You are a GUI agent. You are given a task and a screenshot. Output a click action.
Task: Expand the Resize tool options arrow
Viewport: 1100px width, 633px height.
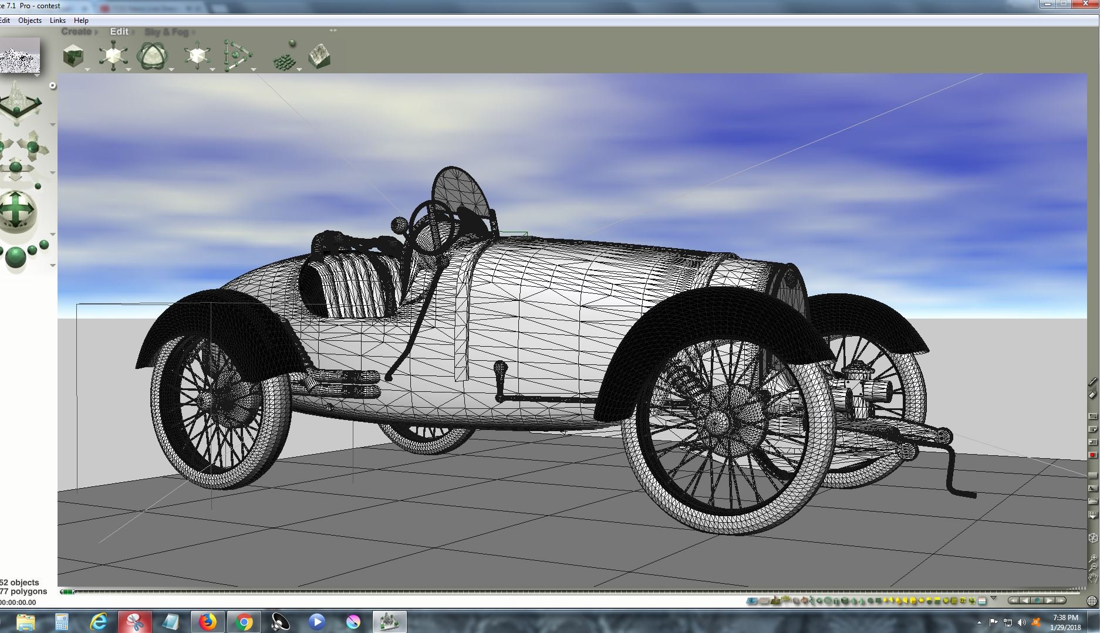[128, 70]
